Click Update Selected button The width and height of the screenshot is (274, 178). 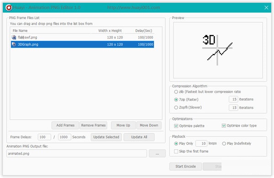[x=106, y=137]
